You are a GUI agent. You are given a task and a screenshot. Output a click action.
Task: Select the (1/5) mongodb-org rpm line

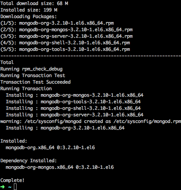[57, 23]
